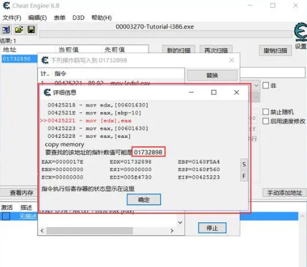The width and height of the screenshot is (307, 267).
Task: Click the horizontal scrollbar right arrow
Action: (172, 231)
